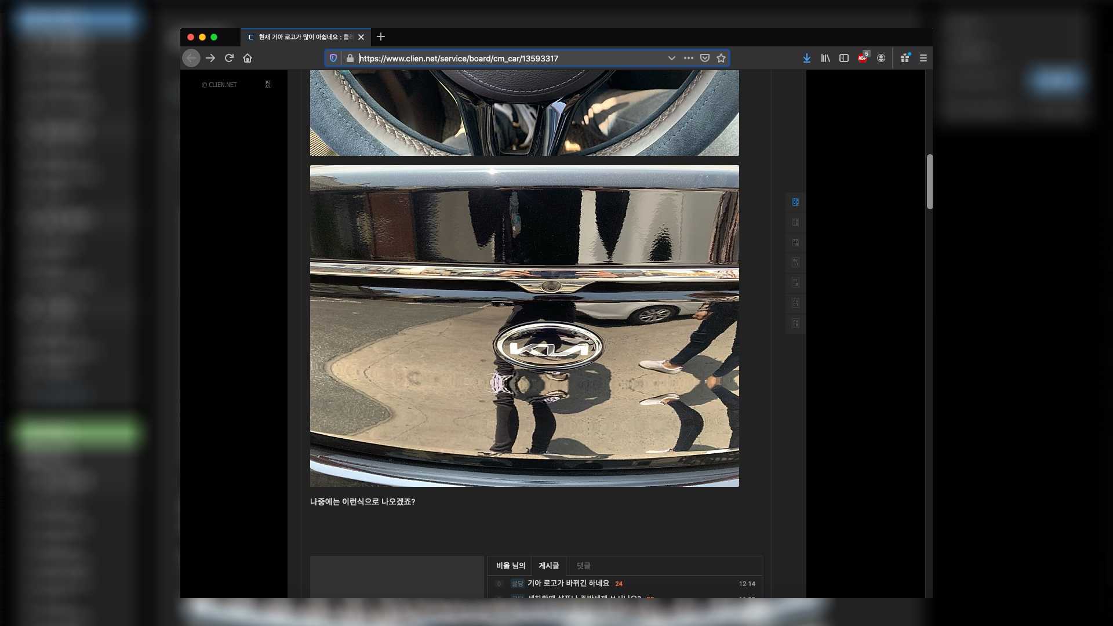The height and width of the screenshot is (626, 1113).
Task: Open the page actions three-dots menu
Action: (688, 58)
